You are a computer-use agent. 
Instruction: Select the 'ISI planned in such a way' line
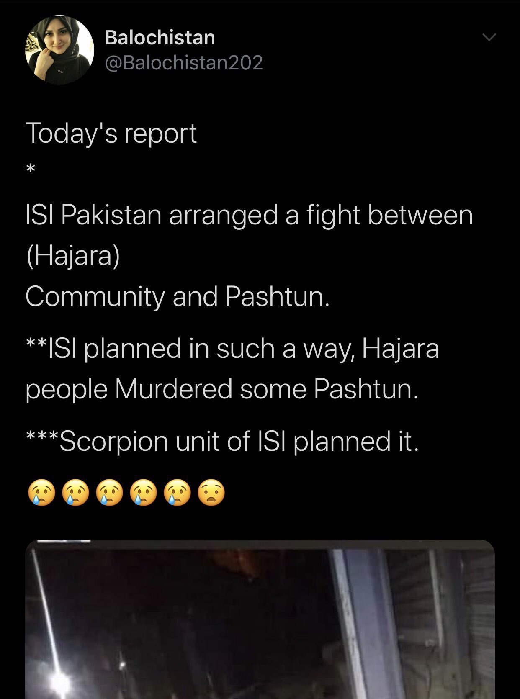click(x=232, y=349)
